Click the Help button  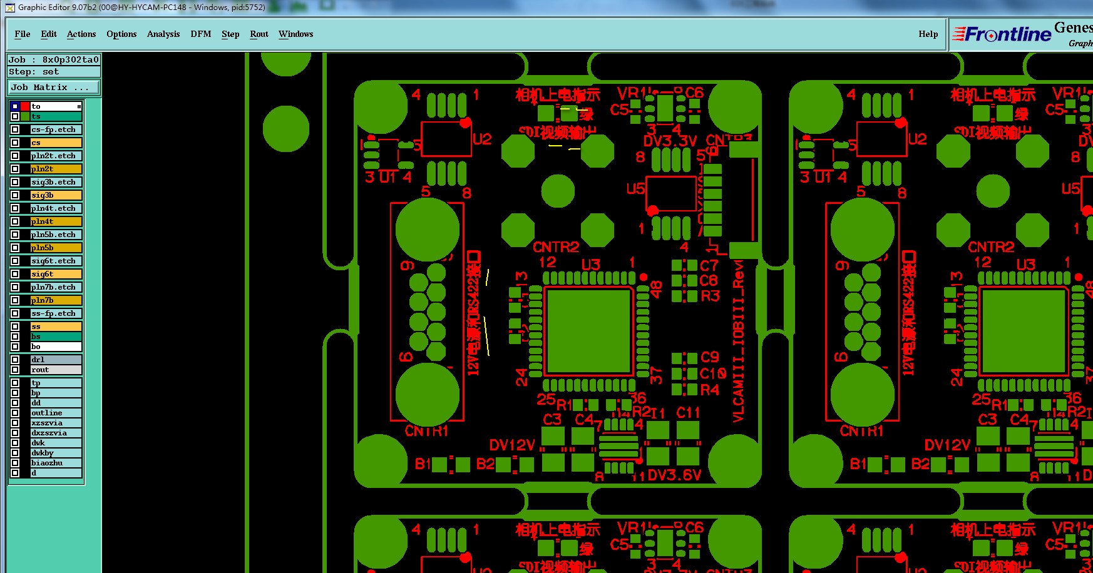coord(928,34)
